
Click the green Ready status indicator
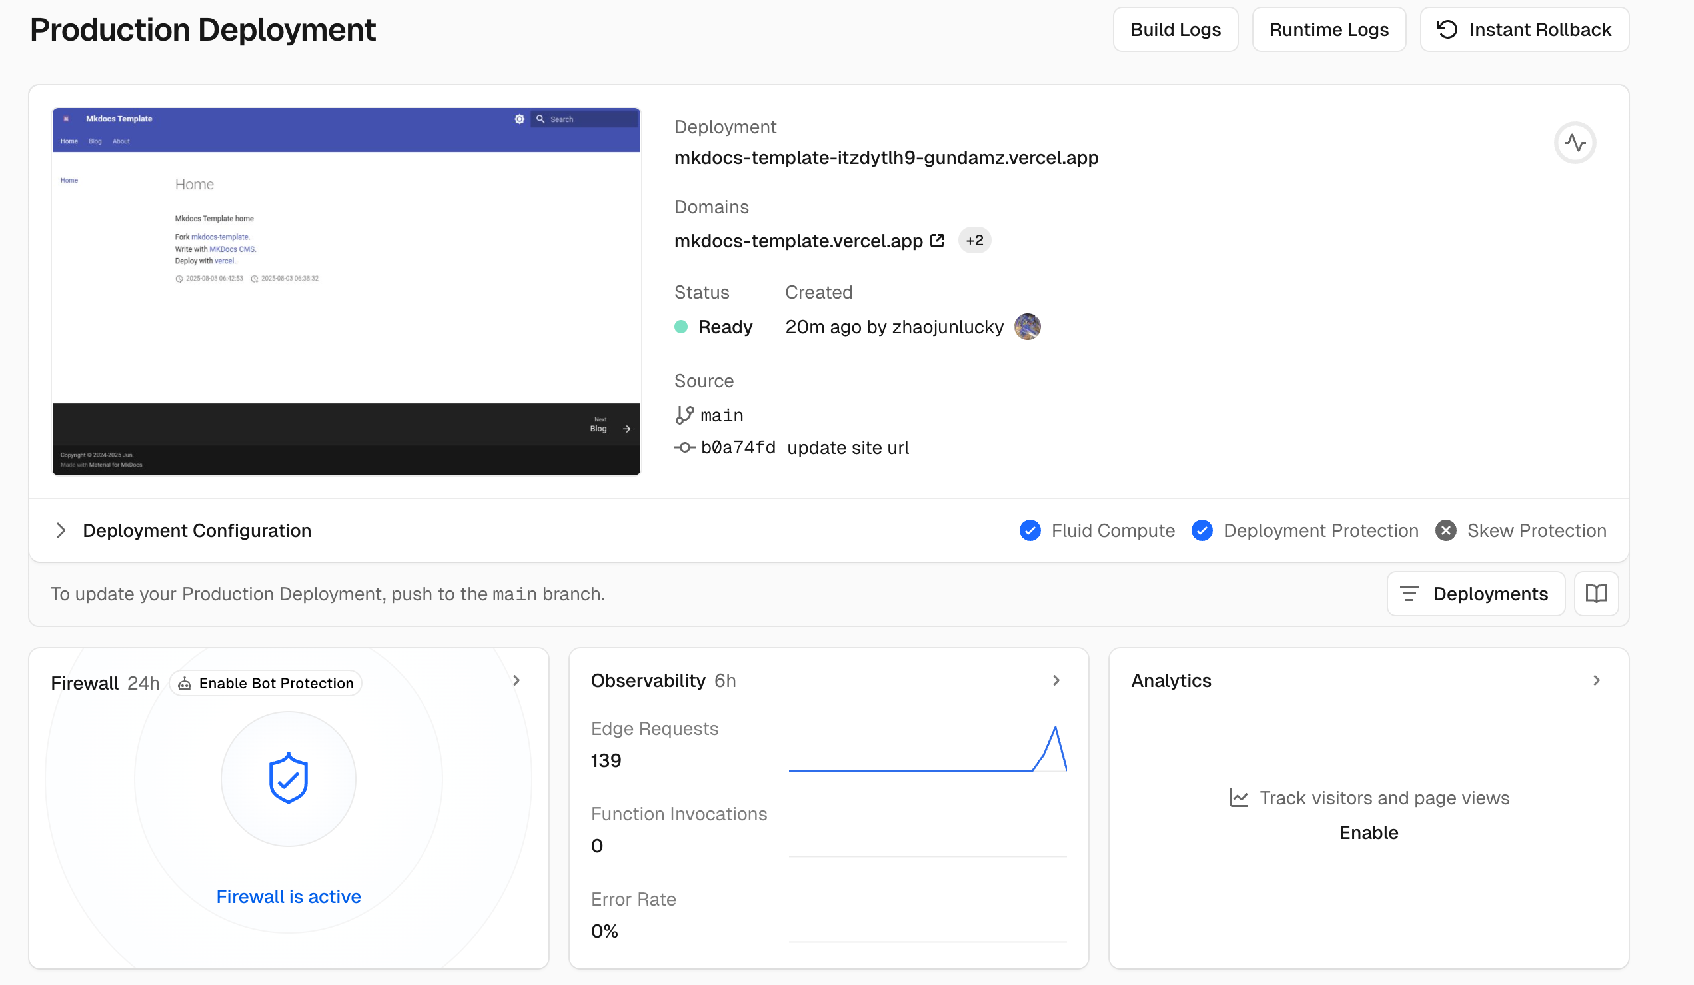point(681,327)
